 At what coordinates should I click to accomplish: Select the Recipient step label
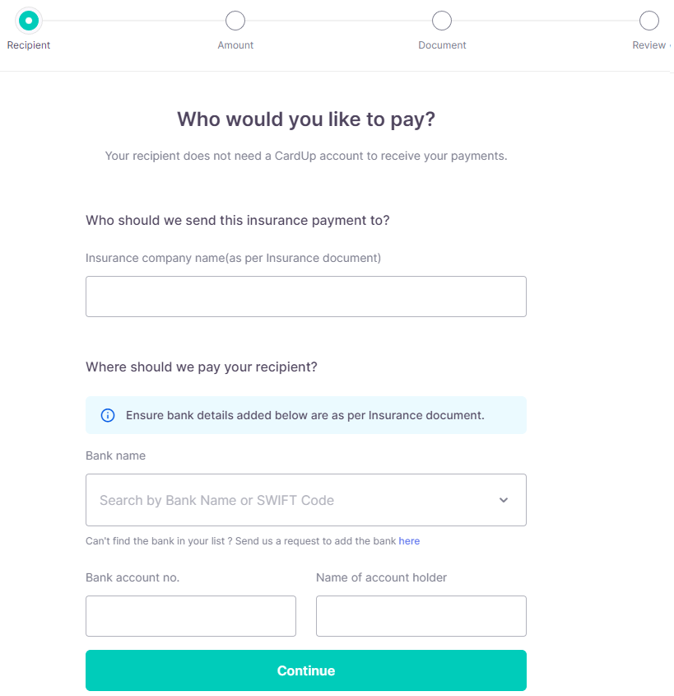pyautogui.click(x=29, y=45)
